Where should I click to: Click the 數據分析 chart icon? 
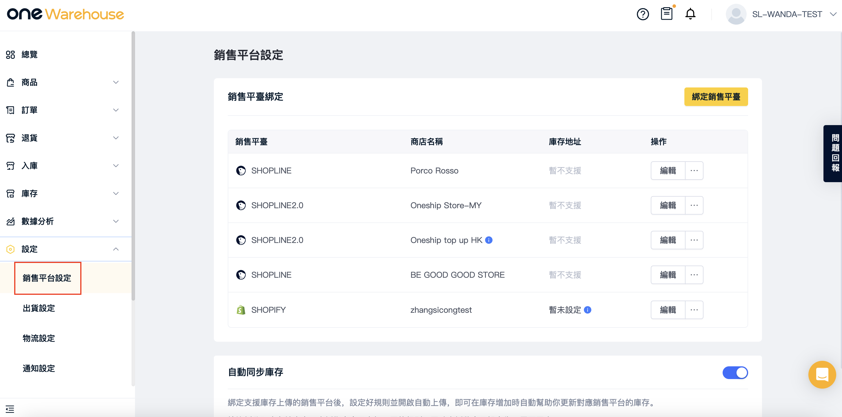pos(10,221)
